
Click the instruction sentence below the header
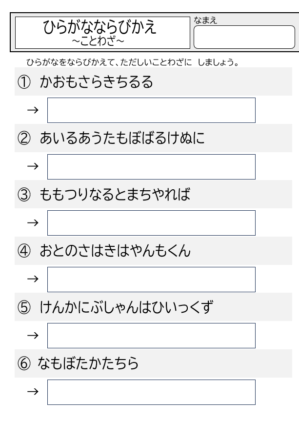click(x=132, y=62)
